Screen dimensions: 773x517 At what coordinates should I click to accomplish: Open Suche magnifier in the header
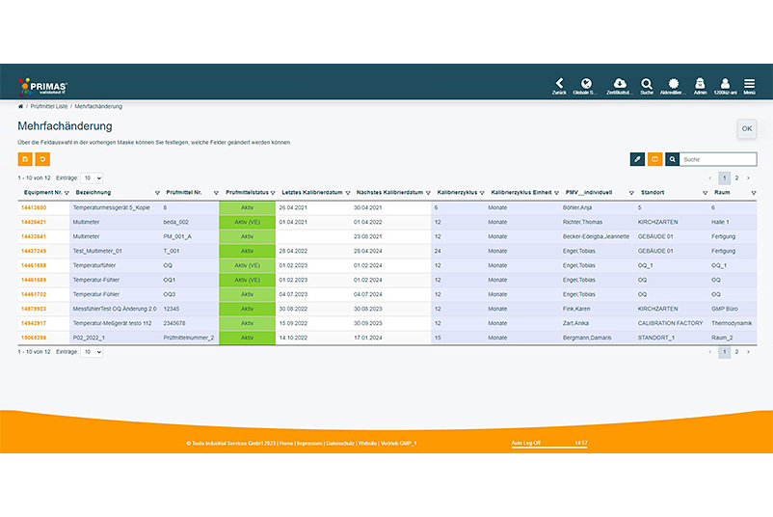[647, 85]
